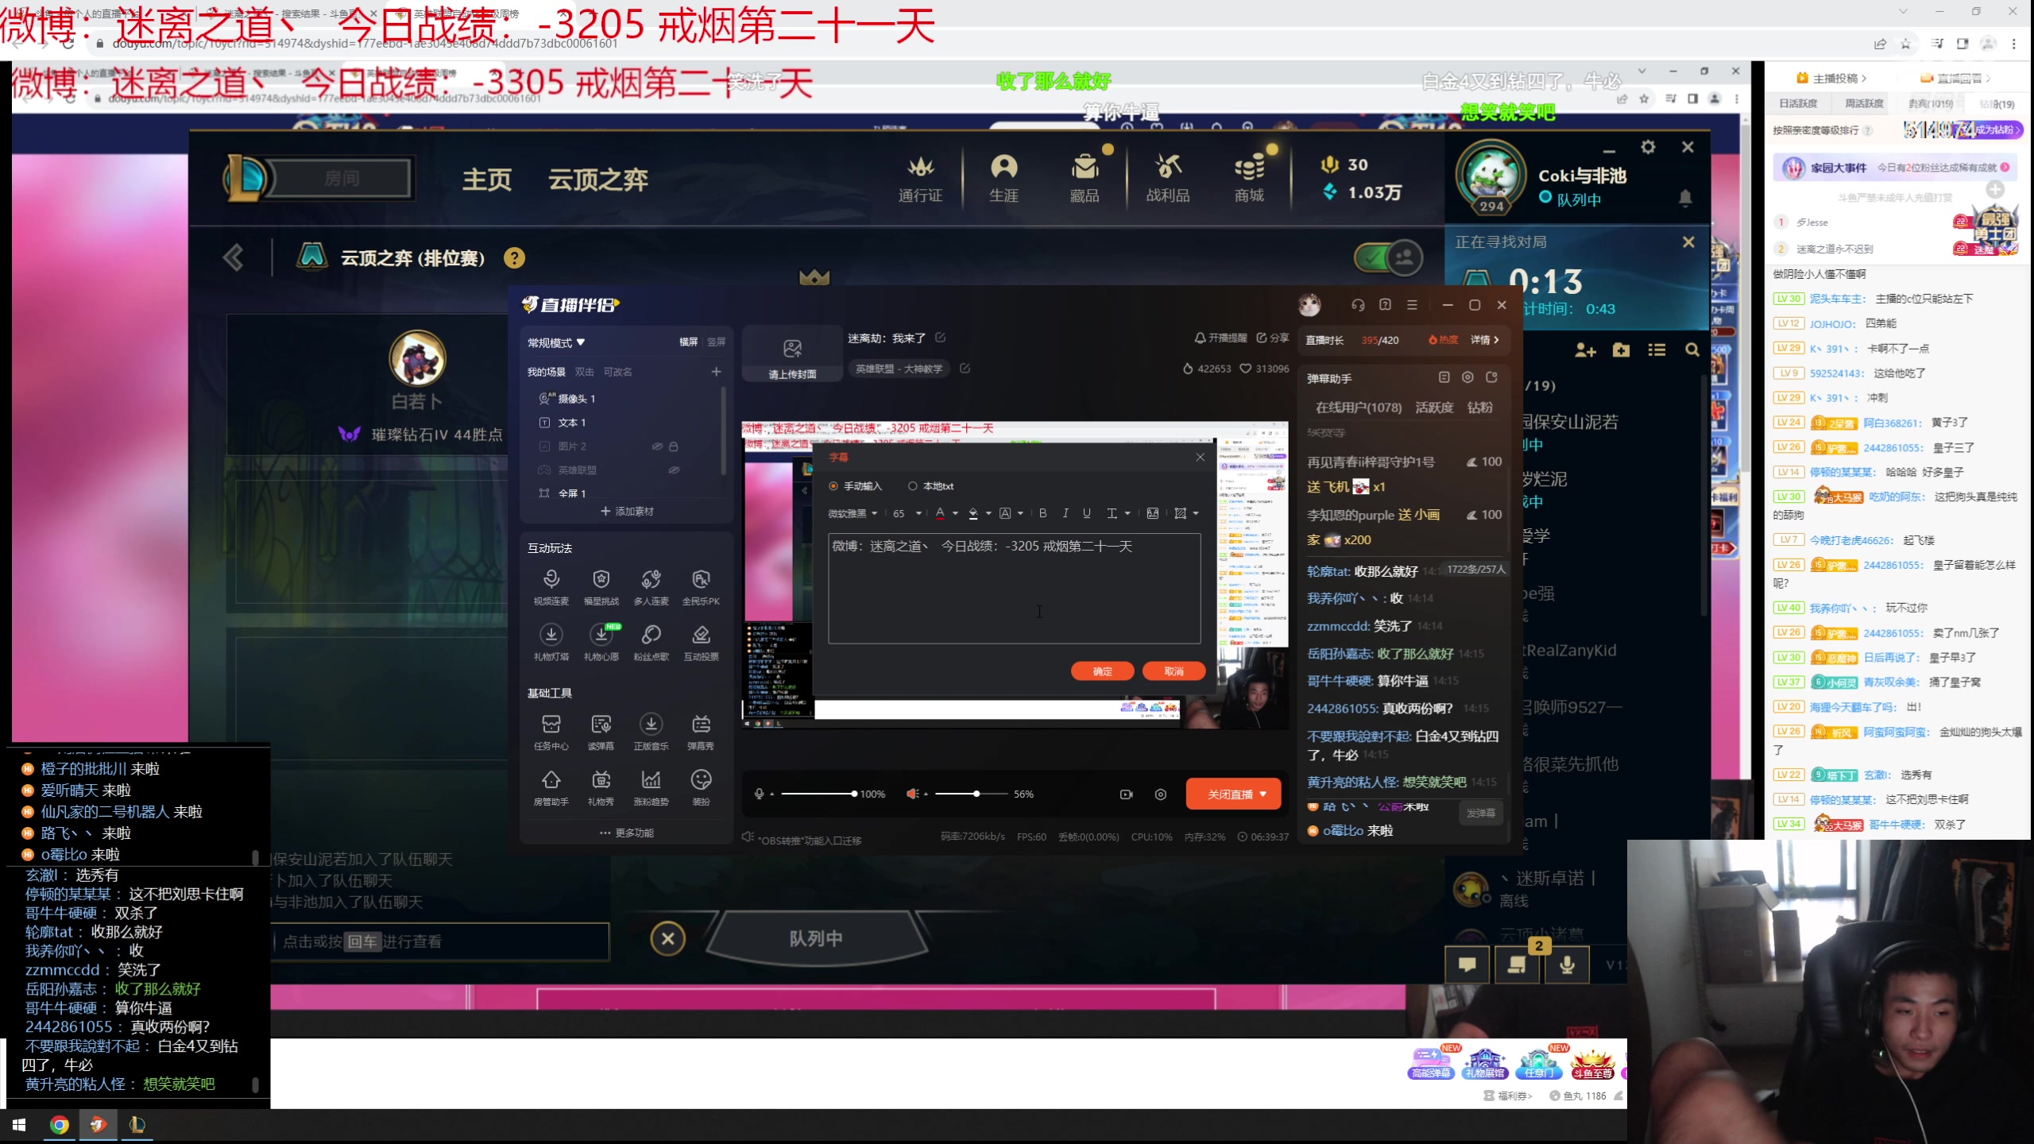Click the 关闭直播 stop streaming button
2034x1144 pixels.
[x=1232, y=794]
